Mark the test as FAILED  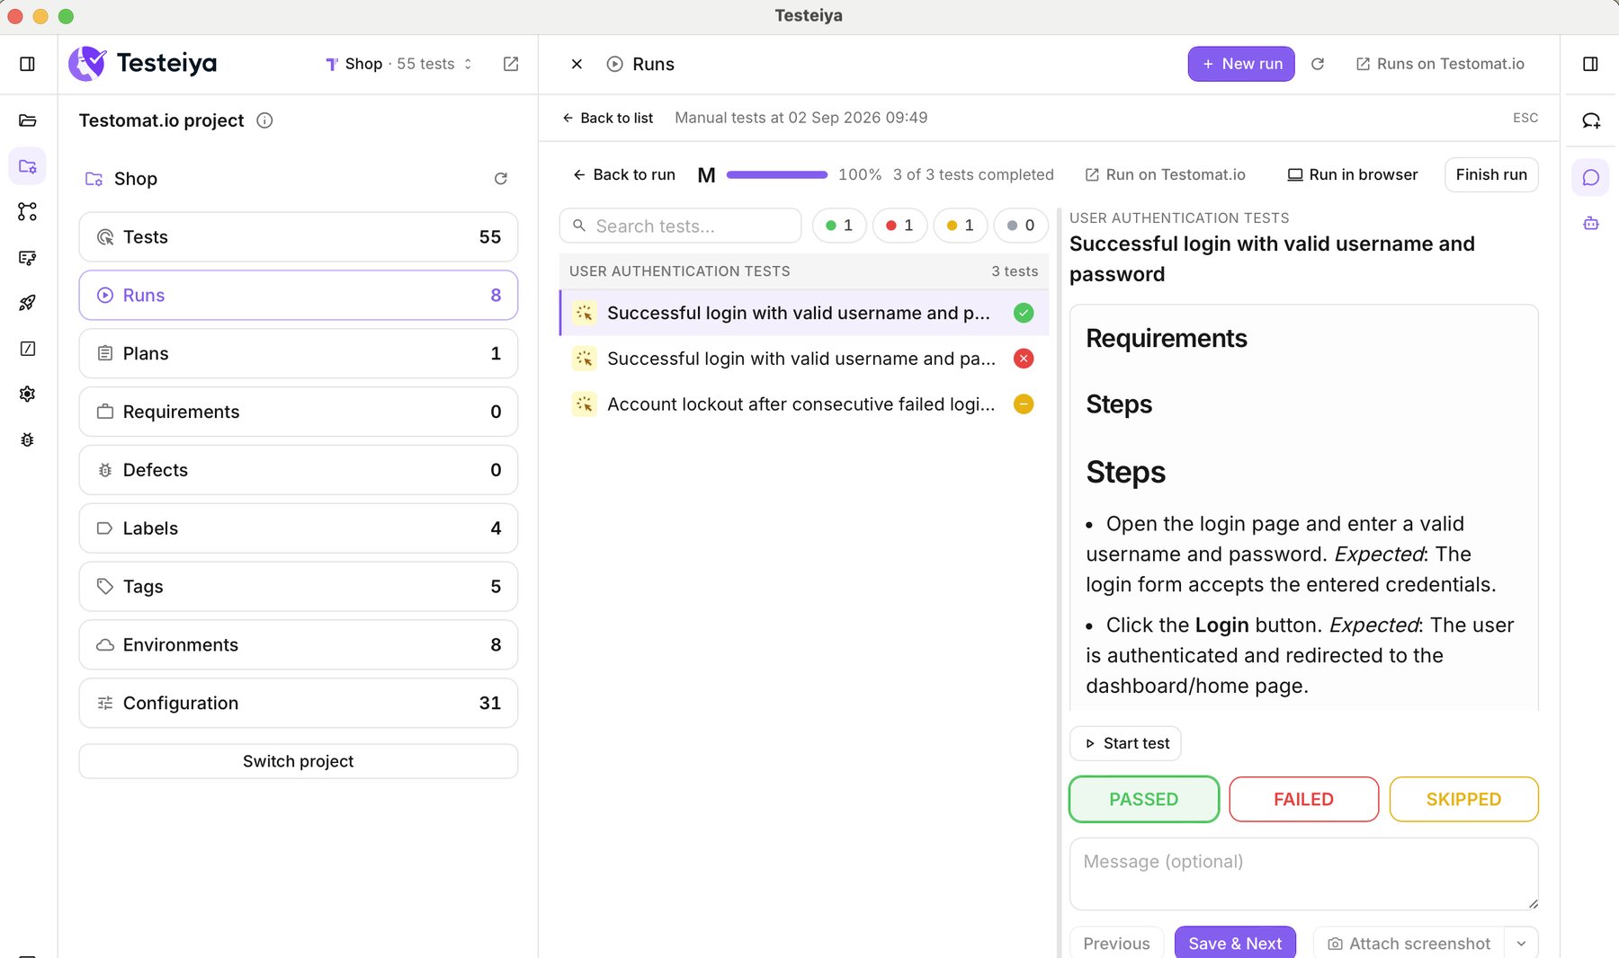pyautogui.click(x=1303, y=799)
